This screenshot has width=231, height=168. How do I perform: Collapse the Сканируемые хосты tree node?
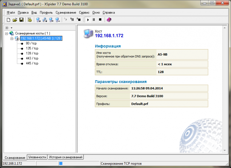[x=6, y=33]
